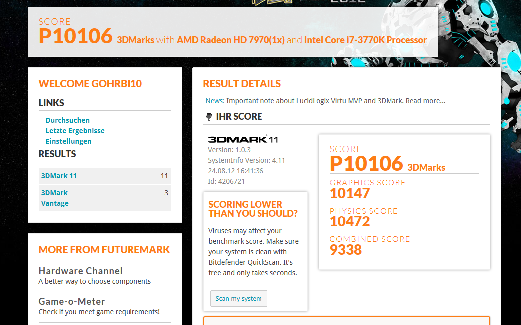Click the 3DMark 11 logo

tap(243, 139)
